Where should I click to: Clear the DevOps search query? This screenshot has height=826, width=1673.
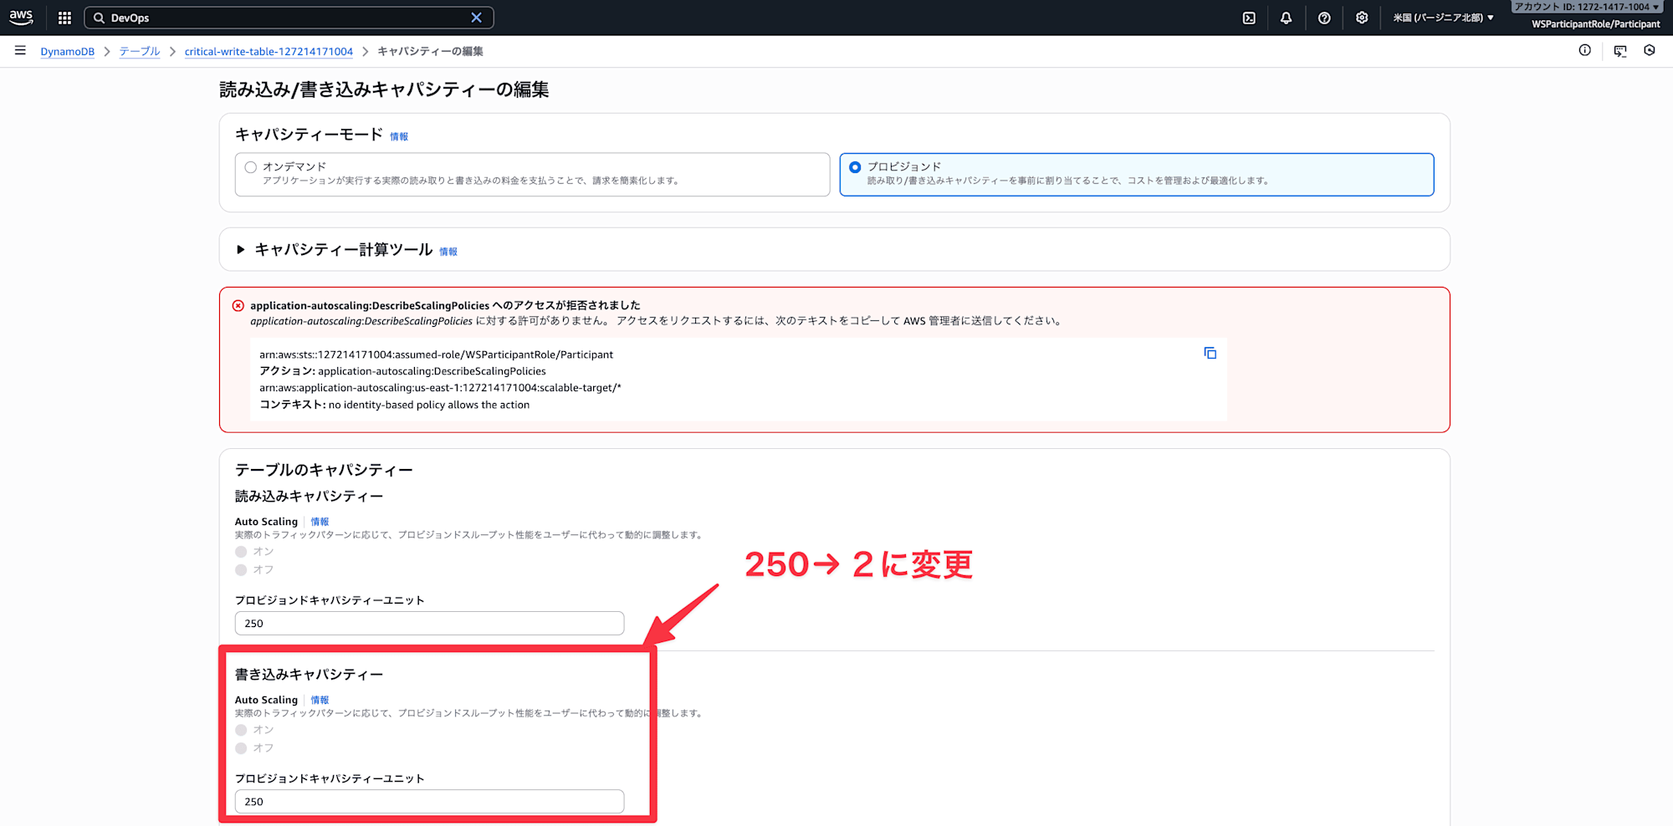click(x=476, y=18)
